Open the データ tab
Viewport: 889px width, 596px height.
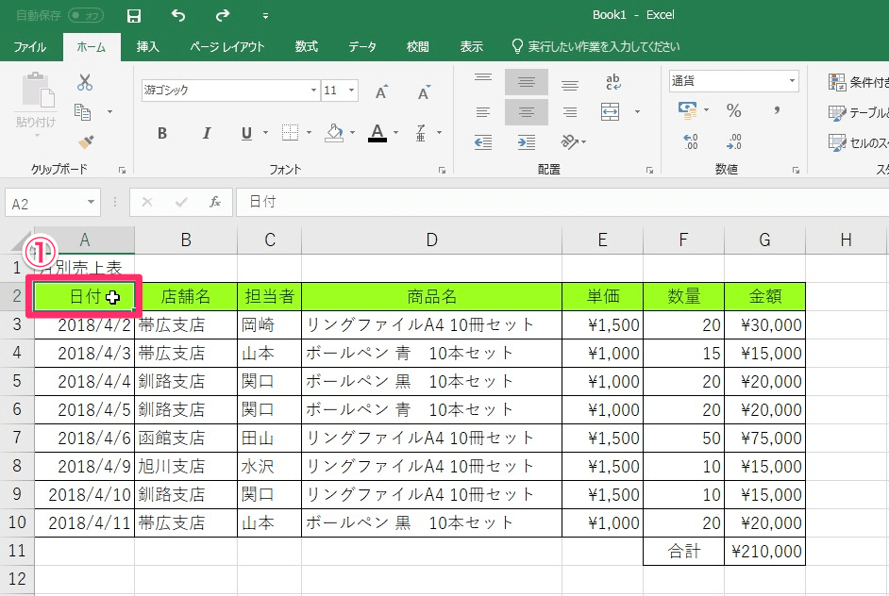(x=362, y=47)
